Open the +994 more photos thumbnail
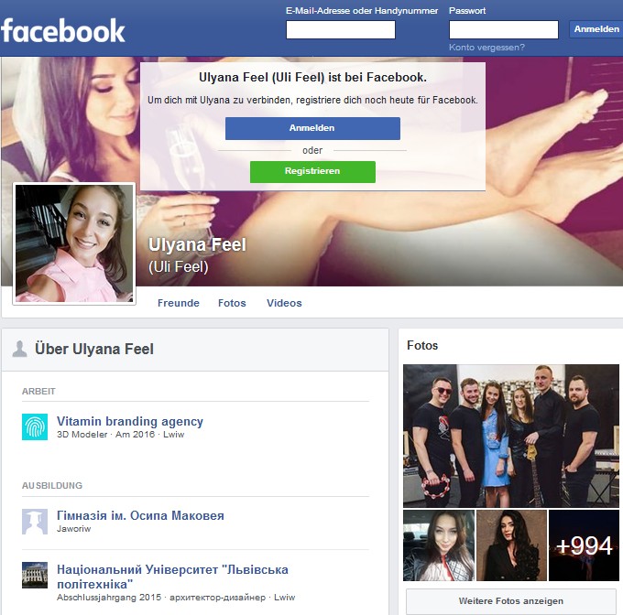The width and height of the screenshot is (623, 615). pyautogui.click(x=584, y=545)
